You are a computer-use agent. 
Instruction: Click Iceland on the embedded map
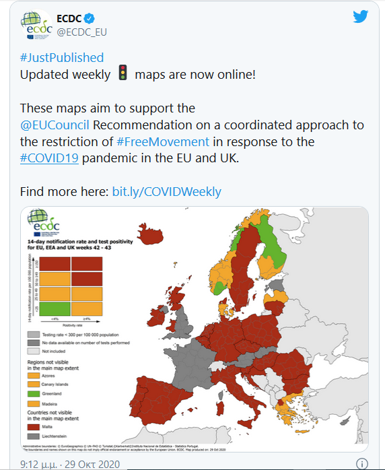coord(150,234)
